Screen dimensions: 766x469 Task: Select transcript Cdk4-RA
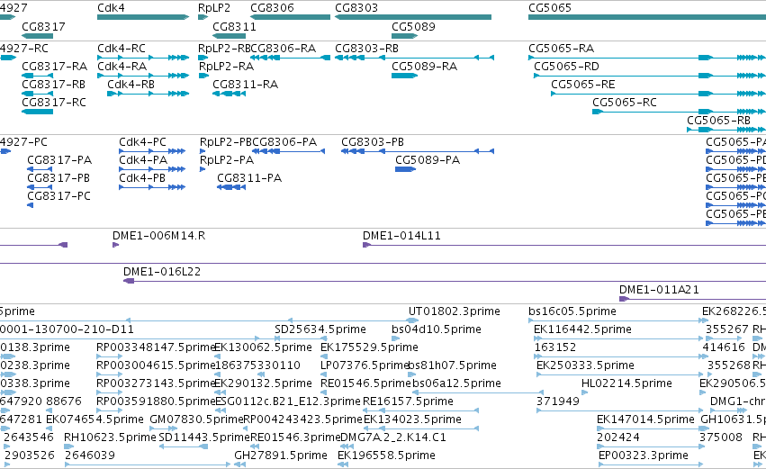pyautogui.click(x=143, y=76)
